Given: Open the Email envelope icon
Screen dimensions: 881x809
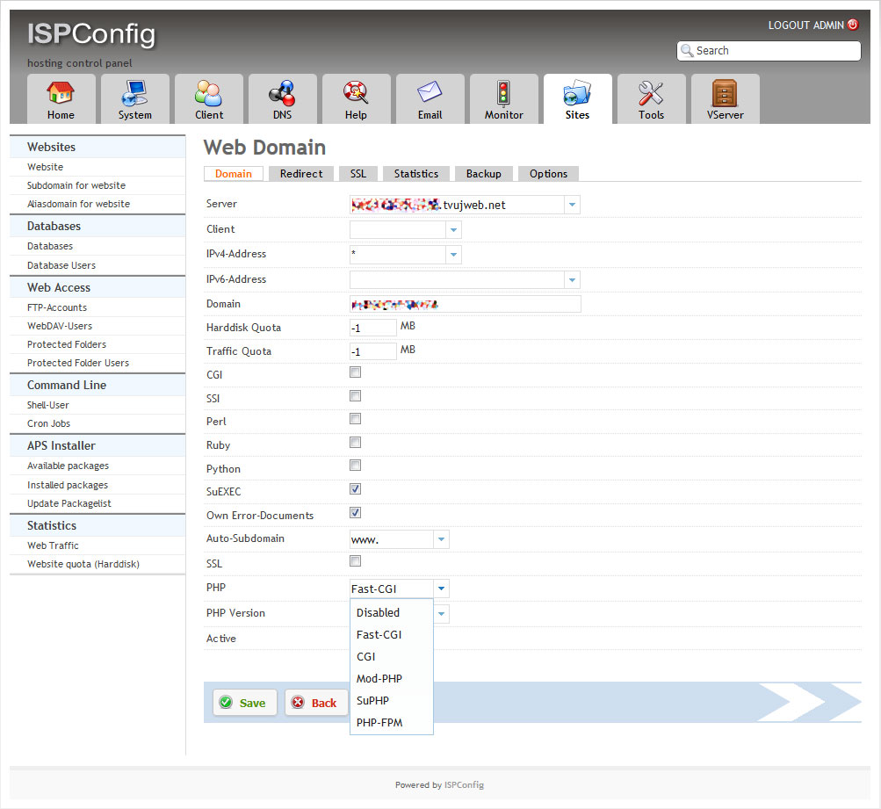Looking at the screenshot, I should (x=430, y=92).
